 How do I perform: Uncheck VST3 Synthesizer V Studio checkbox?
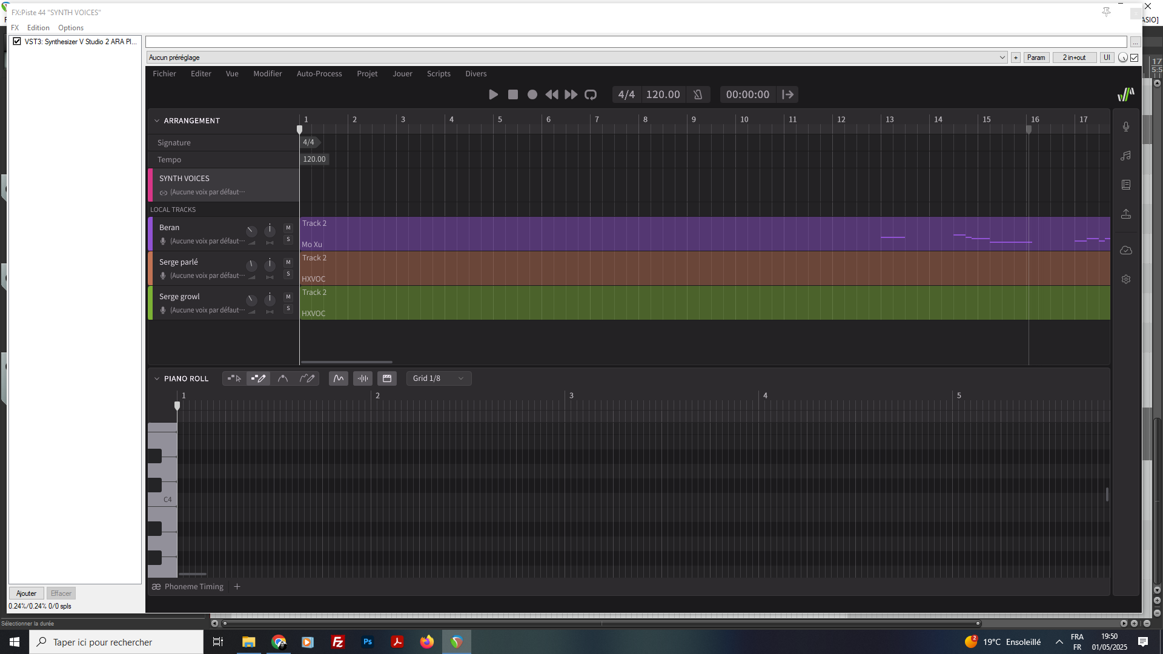[17, 42]
